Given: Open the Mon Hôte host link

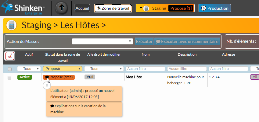Looking at the screenshot, I should 134,77.
